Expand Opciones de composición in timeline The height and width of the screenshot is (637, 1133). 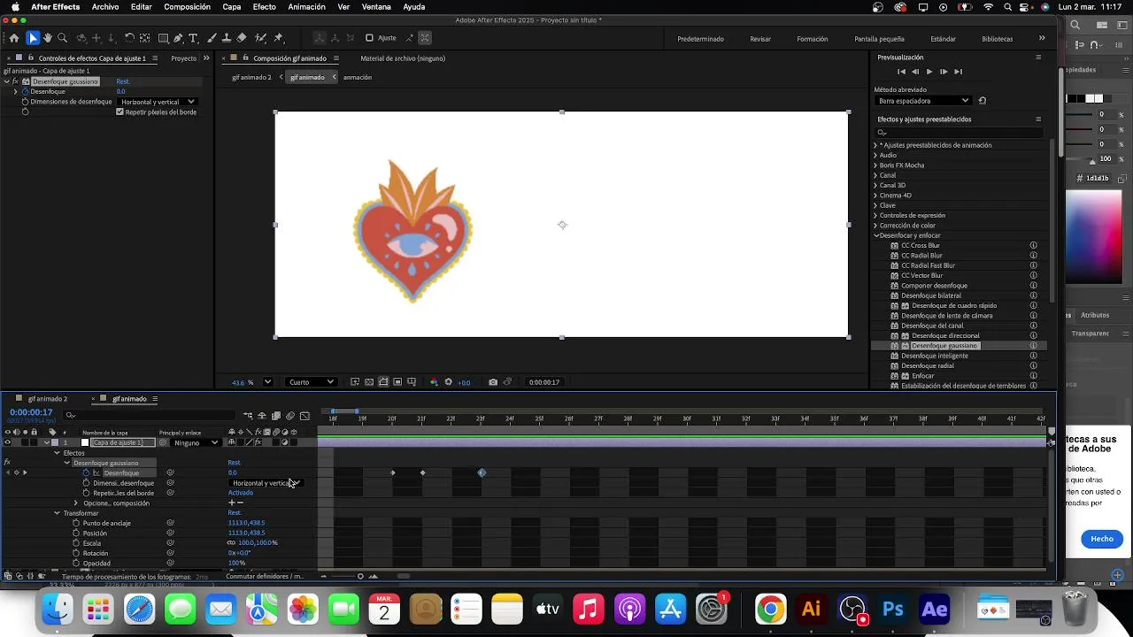(x=76, y=503)
